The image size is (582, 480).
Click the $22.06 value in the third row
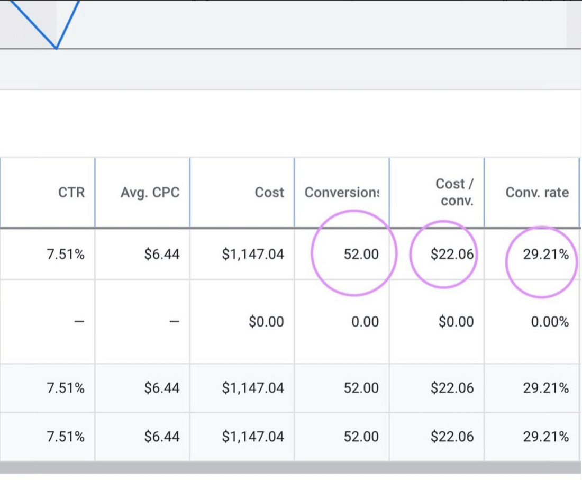[x=453, y=388]
